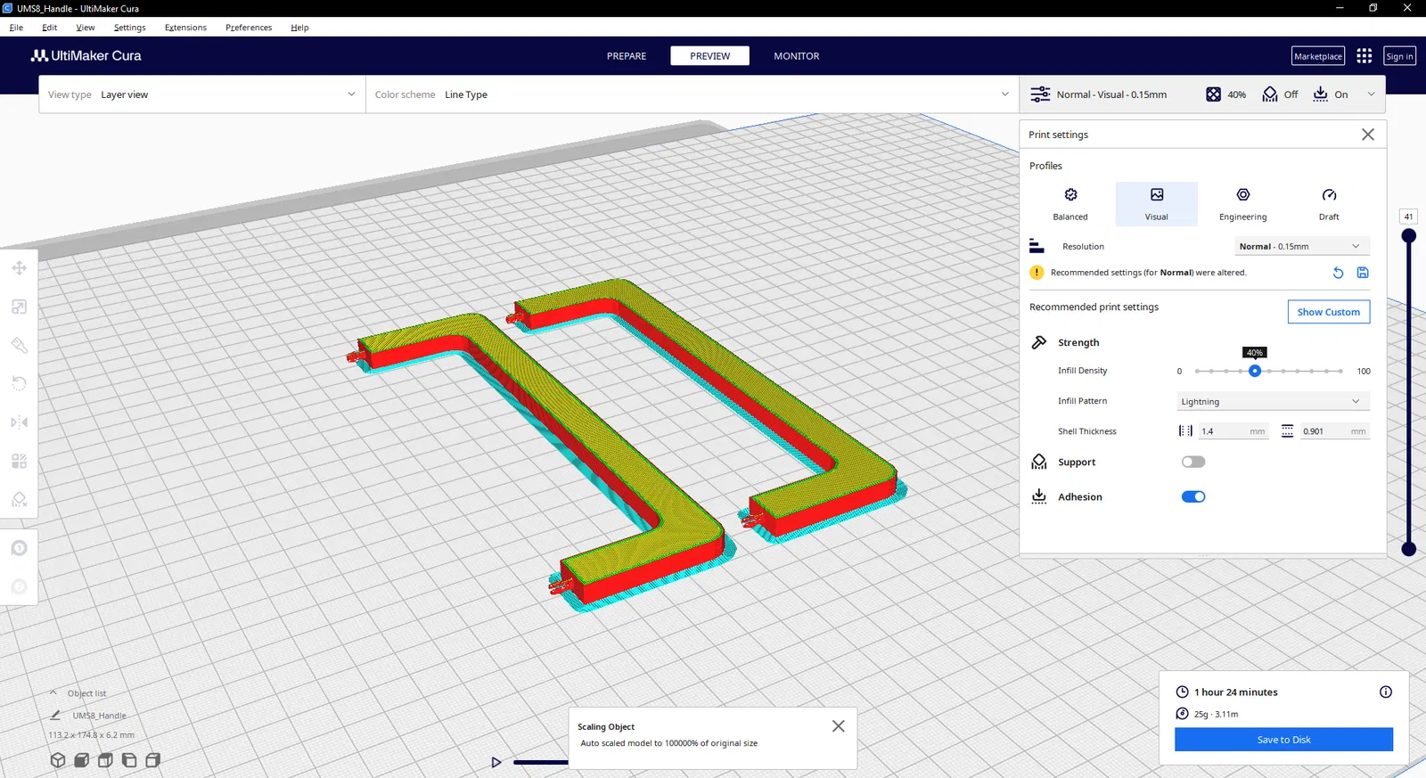Viewport: 1426px width, 778px height.
Task: Click the top/bottom thickness field showing 0.901
Action: pyautogui.click(x=1334, y=431)
